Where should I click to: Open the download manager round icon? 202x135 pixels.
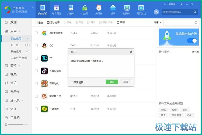click(156, 12)
